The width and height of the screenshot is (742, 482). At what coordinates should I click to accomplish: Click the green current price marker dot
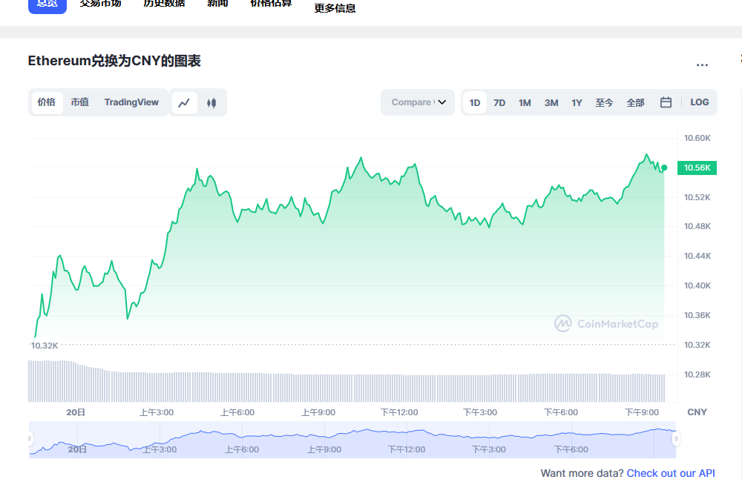(664, 168)
